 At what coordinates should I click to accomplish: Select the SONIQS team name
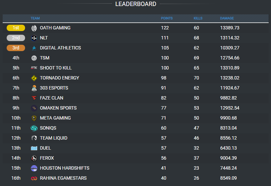[48, 128]
